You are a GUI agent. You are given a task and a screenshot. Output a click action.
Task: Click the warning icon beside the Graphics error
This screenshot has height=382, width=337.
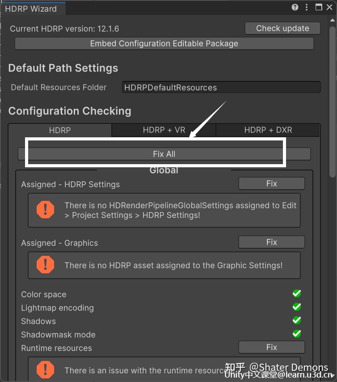click(x=45, y=265)
